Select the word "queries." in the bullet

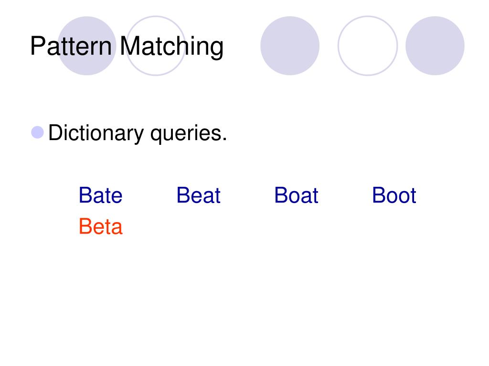(x=188, y=134)
